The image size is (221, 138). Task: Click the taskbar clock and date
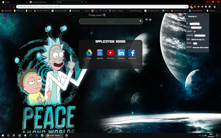coord(211,136)
